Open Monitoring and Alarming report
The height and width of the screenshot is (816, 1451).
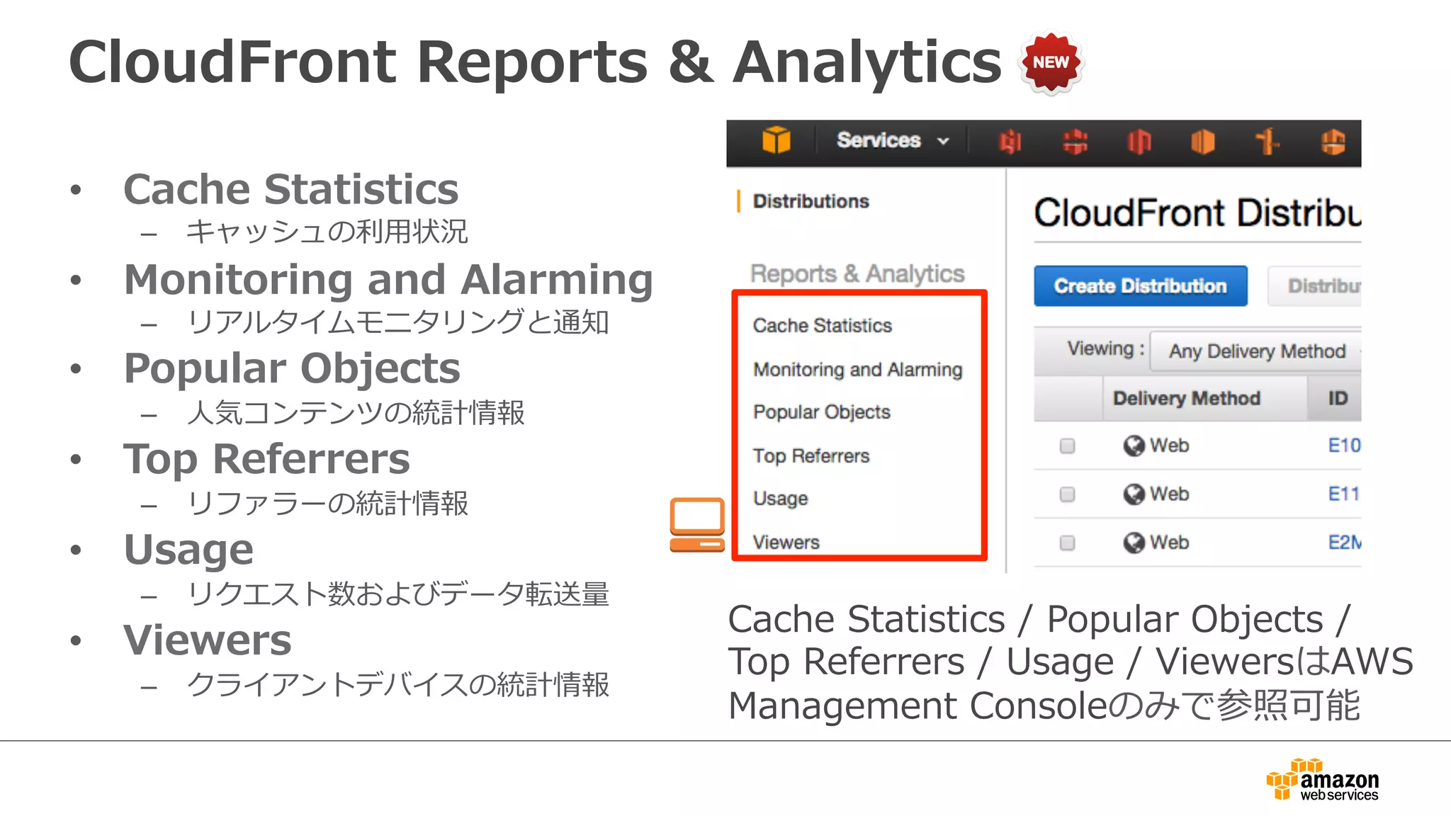pos(857,370)
